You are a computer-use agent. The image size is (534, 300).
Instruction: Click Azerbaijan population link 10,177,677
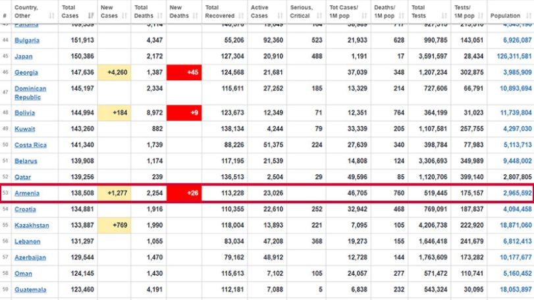click(516, 257)
